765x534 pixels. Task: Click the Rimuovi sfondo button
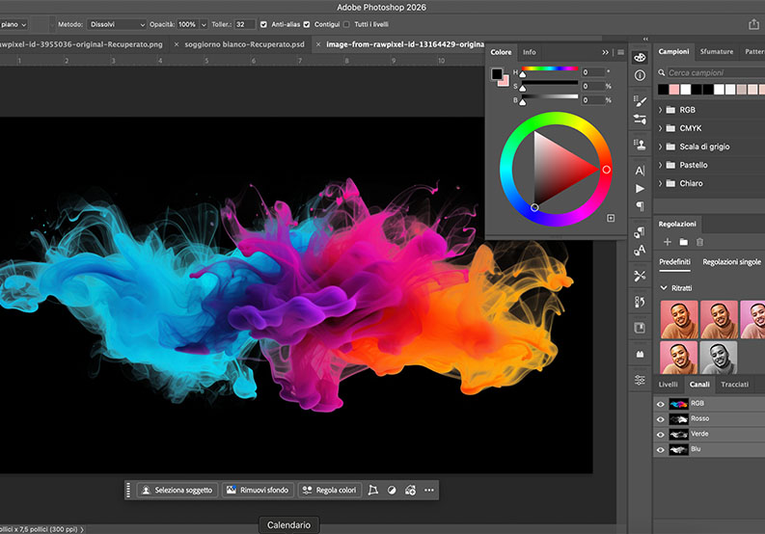tap(258, 491)
